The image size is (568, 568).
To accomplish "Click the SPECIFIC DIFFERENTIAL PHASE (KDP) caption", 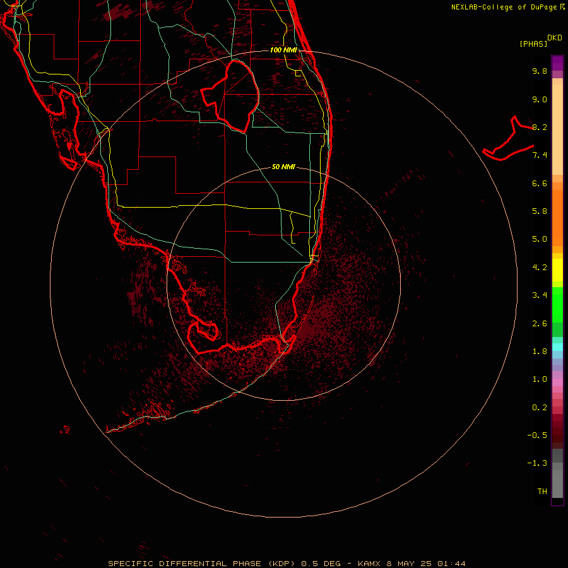I will click(x=200, y=564).
